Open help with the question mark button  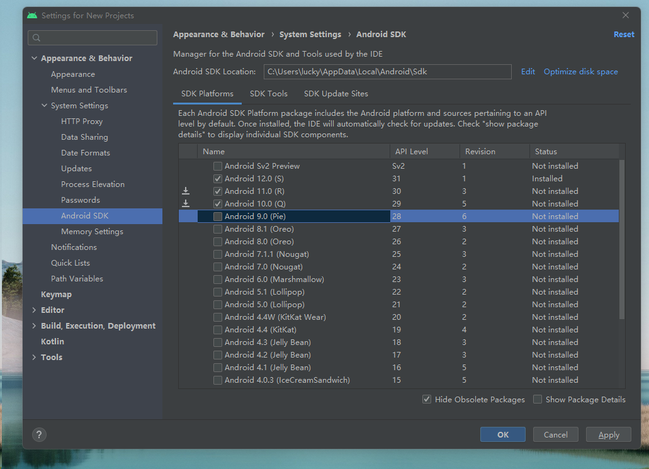39,434
